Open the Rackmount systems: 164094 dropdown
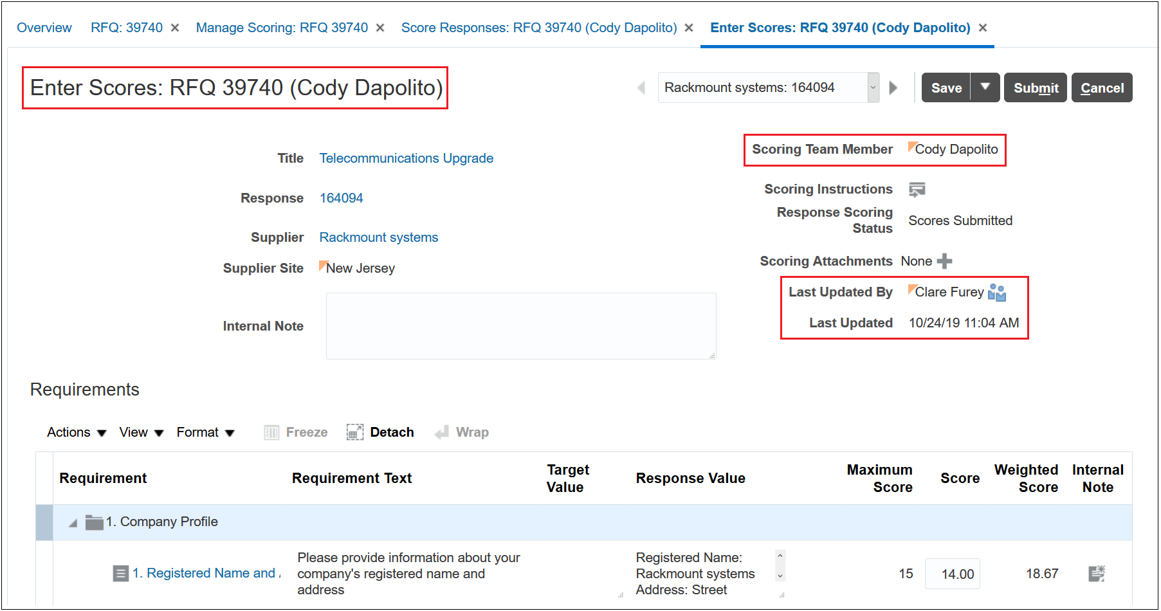The image size is (1161, 611). pos(873,87)
